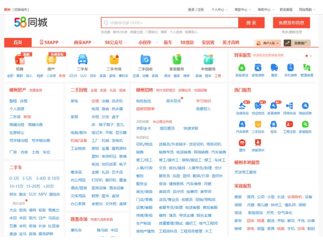Open the 招聘 recruitment category icon
The width and height of the screenshot is (323, 242).
click(x=19, y=59)
